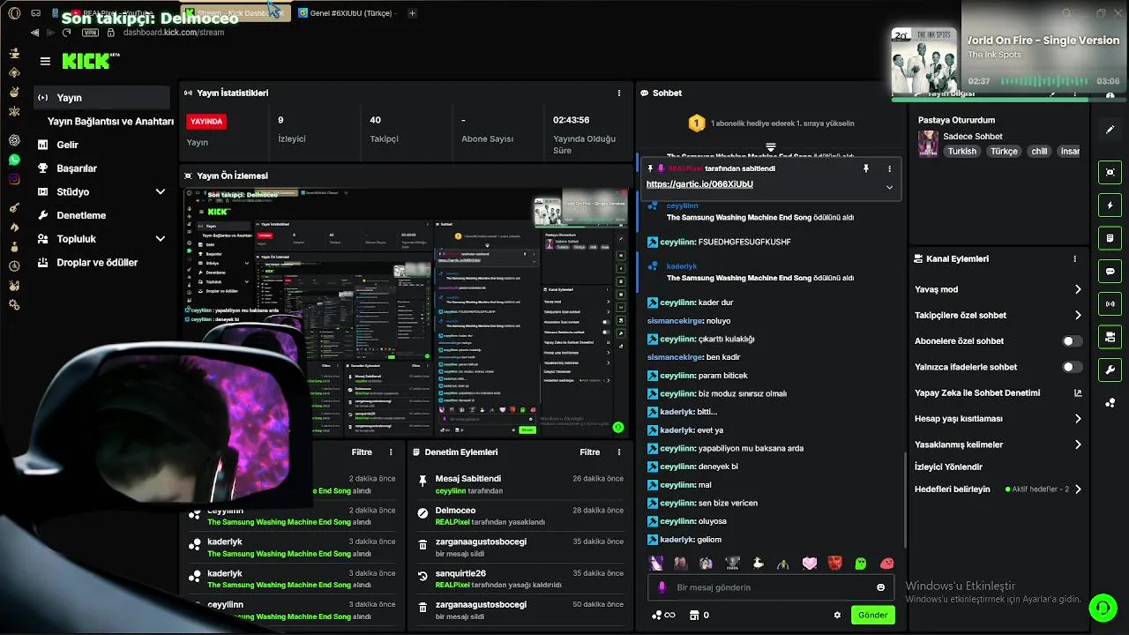Open the green headset support button

click(1102, 608)
